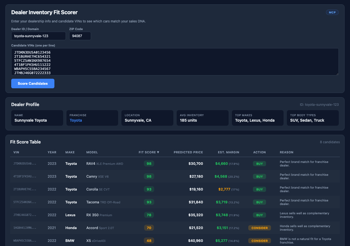Click the amber fit score pill showing 48
350x246 pixels.
click(149, 241)
